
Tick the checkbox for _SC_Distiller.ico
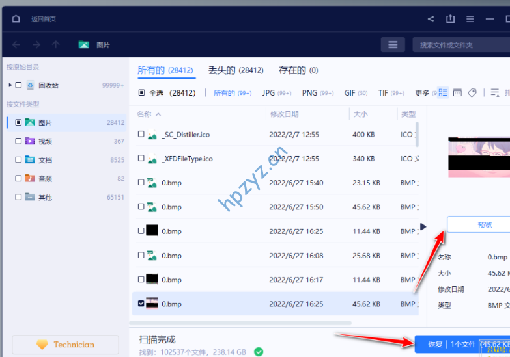pos(141,134)
